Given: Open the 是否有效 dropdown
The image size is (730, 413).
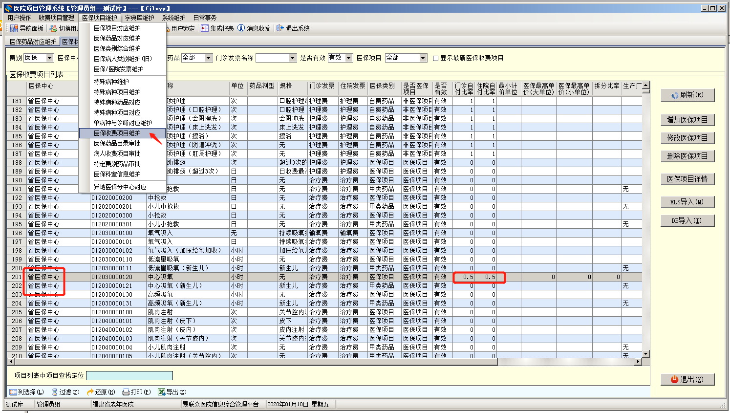Looking at the screenshot, I should click(x=349, y=58).
